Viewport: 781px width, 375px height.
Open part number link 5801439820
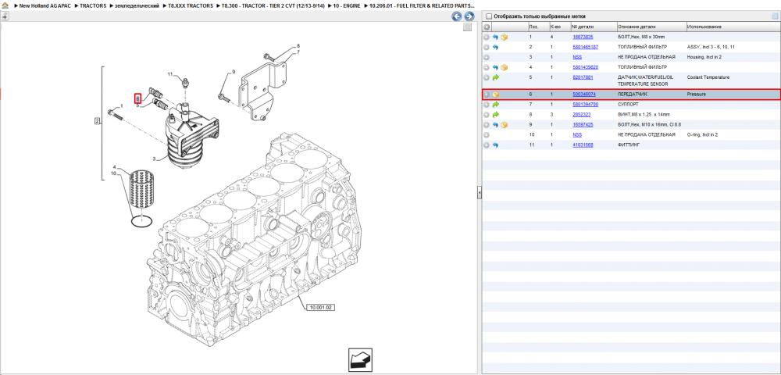[585, 66]
